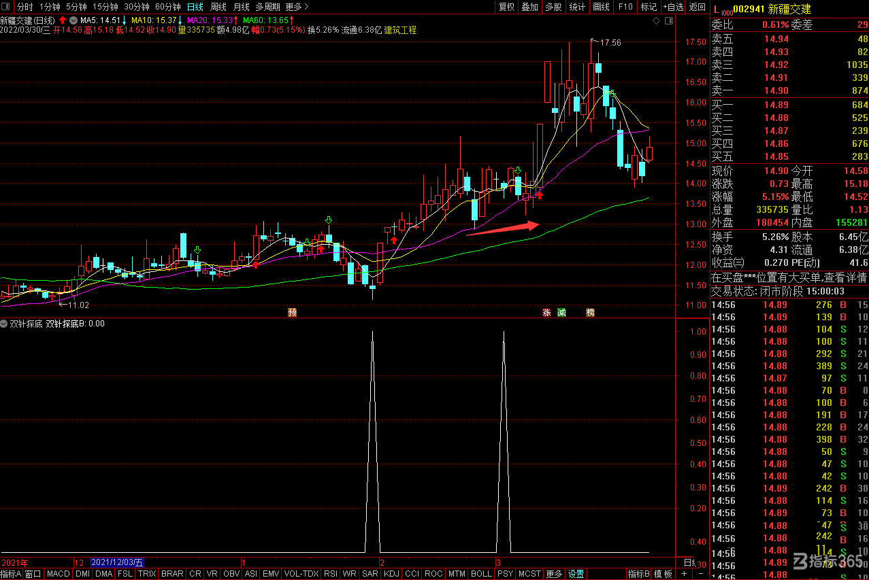Select the 5分钟 period

76,7
